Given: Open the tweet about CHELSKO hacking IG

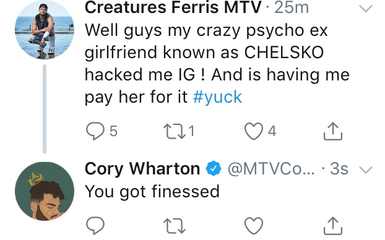Looking at the screenshot, I should click(217, 64).
